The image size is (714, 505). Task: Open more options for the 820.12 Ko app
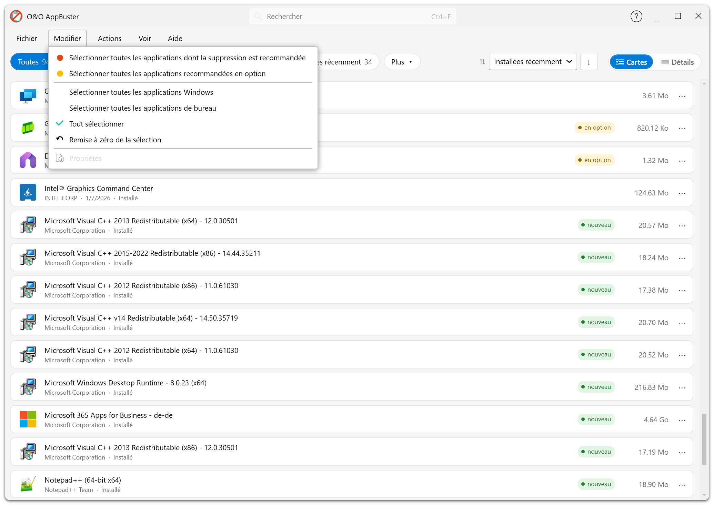(x=682, y=128)
